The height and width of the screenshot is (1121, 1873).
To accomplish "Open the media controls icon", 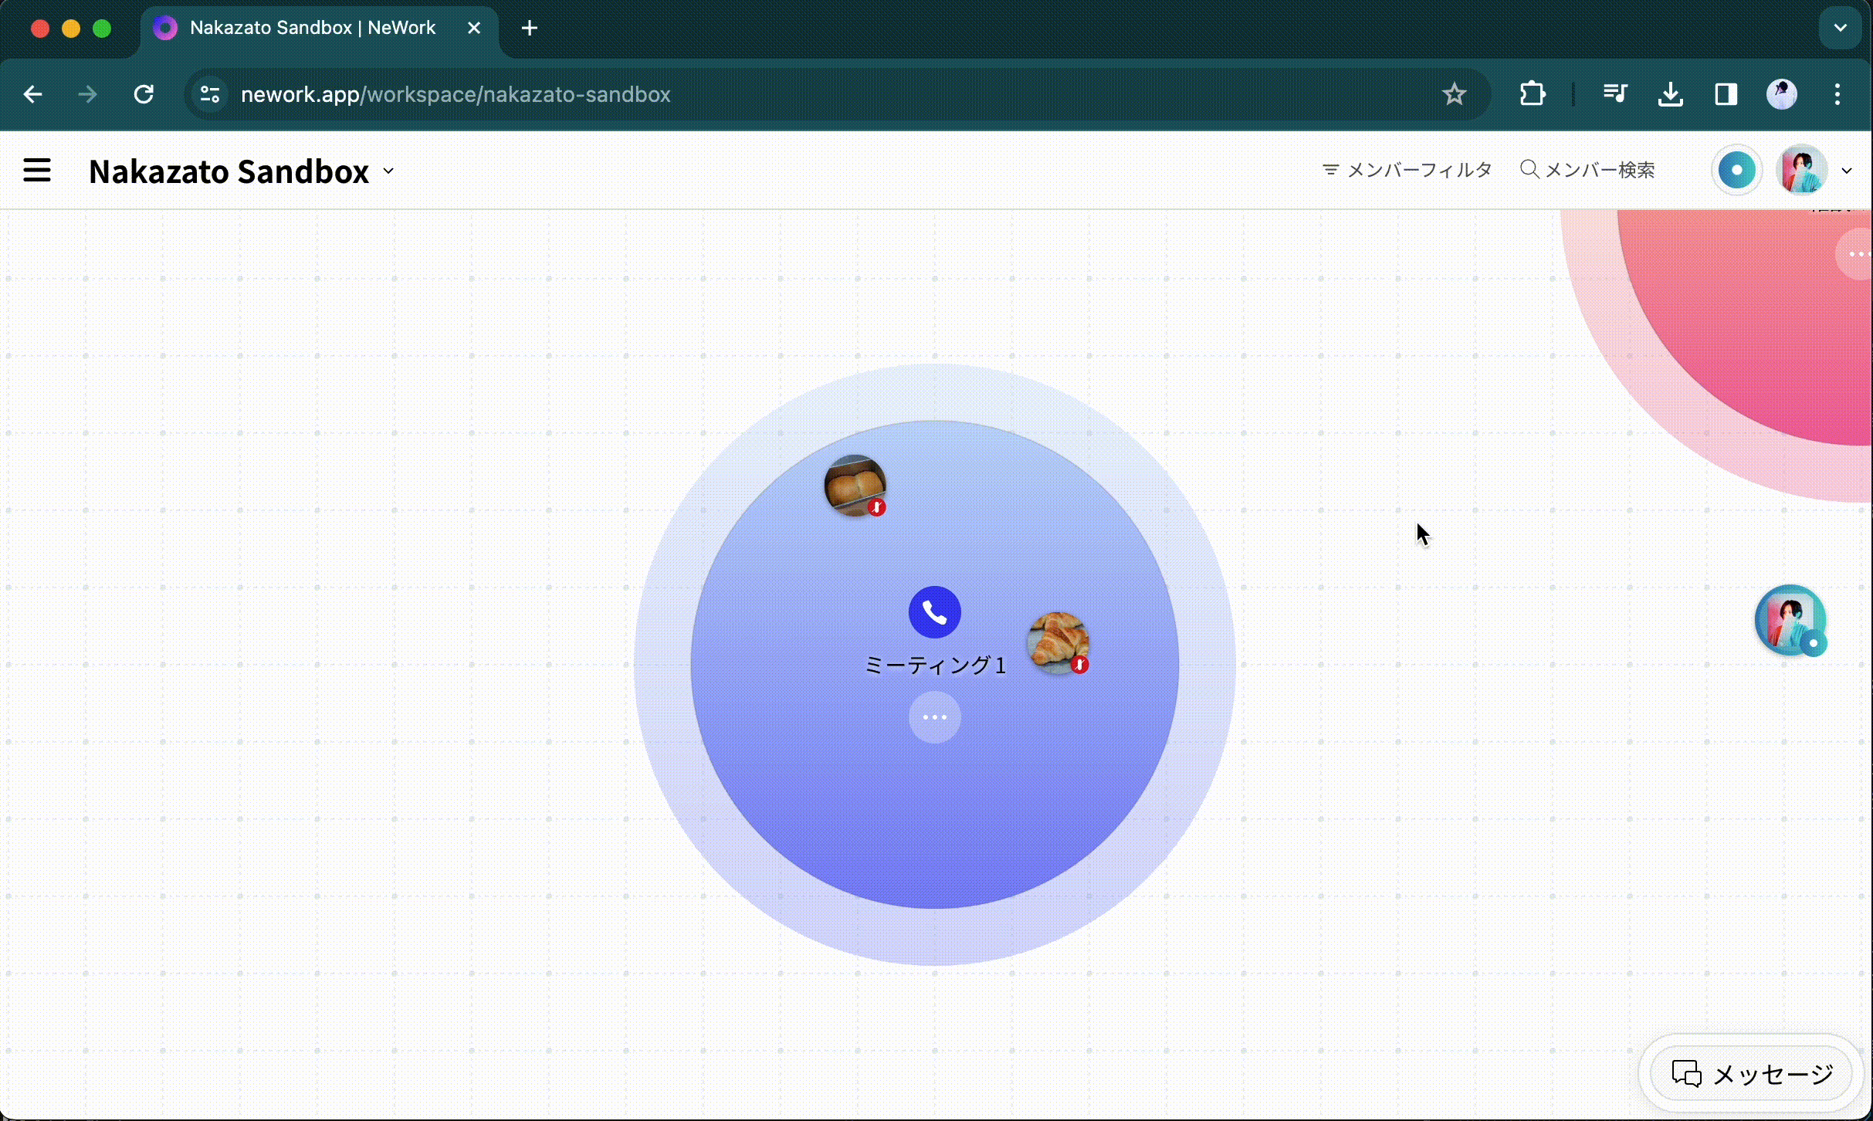I will point(1614,94).
